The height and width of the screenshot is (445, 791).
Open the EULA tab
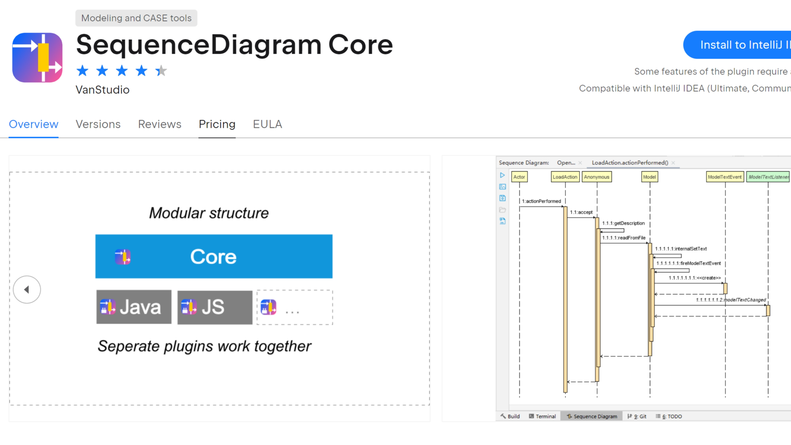coord(267,124)
